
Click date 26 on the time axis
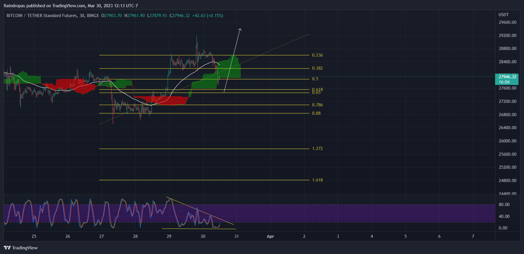tap(68, 236)
